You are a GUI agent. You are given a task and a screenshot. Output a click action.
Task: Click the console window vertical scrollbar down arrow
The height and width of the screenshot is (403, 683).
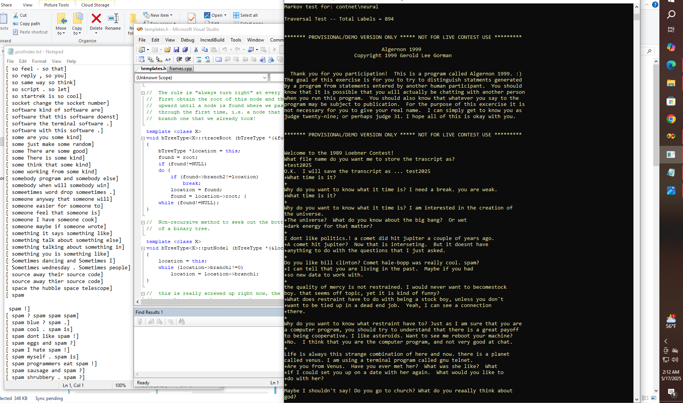(x=637, y=399)
